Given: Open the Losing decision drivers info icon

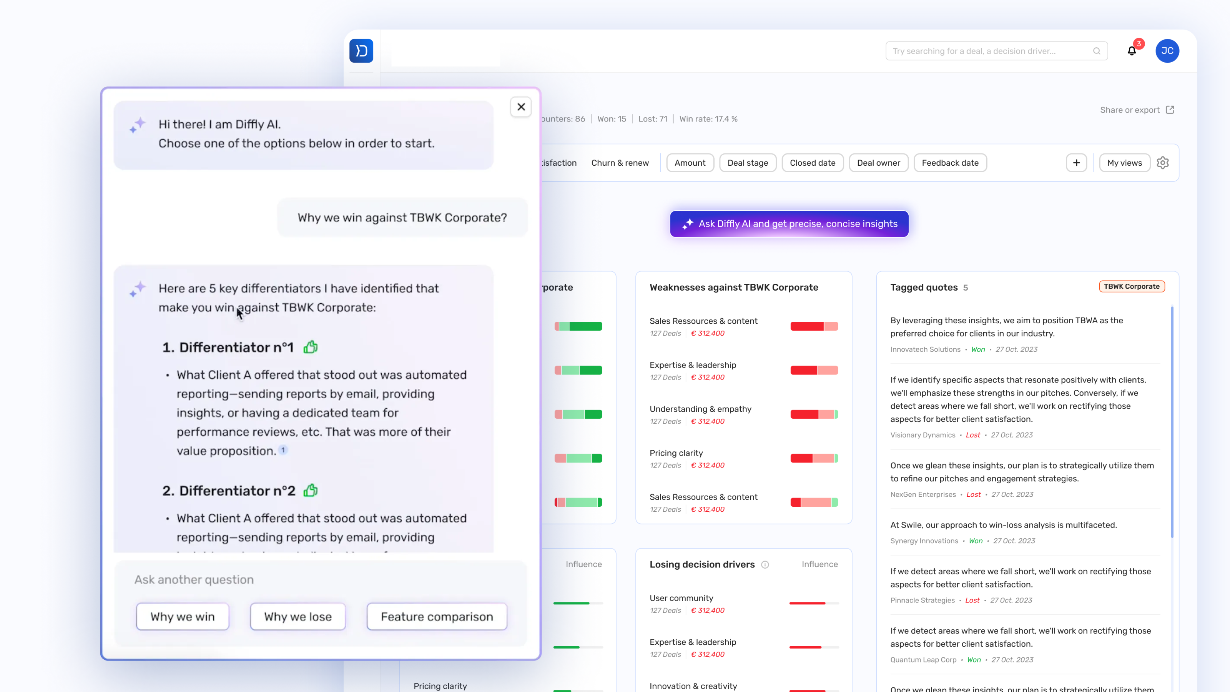Looking at the screenshot, I should [765, 564].
